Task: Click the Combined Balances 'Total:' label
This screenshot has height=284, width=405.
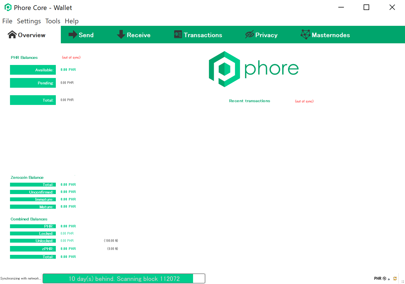Action: (33, 257)
